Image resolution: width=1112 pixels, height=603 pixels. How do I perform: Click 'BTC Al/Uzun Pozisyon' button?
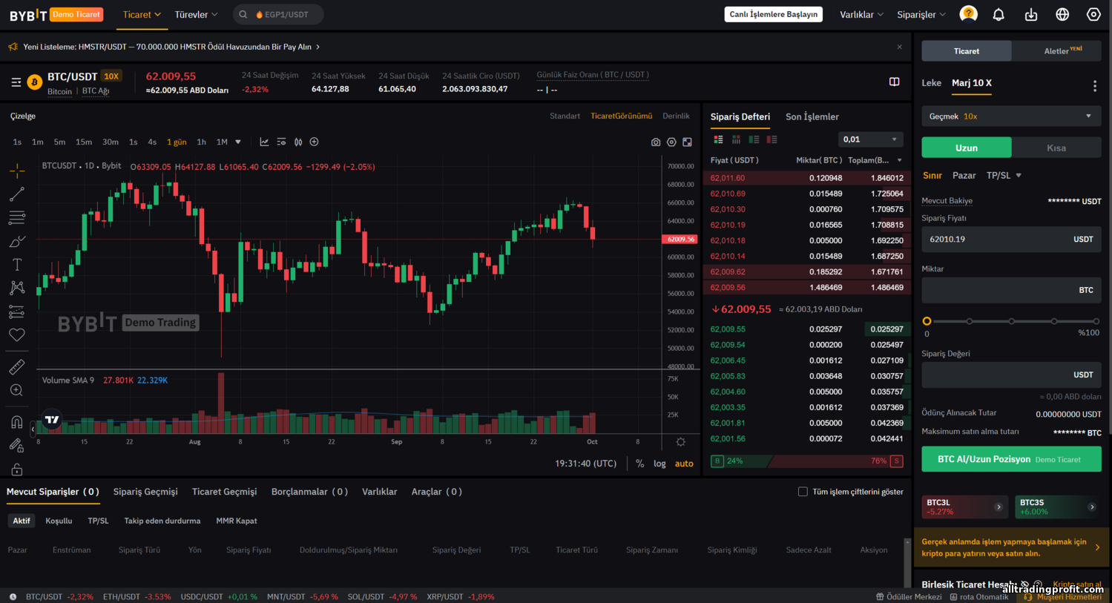pos(1011,459)
